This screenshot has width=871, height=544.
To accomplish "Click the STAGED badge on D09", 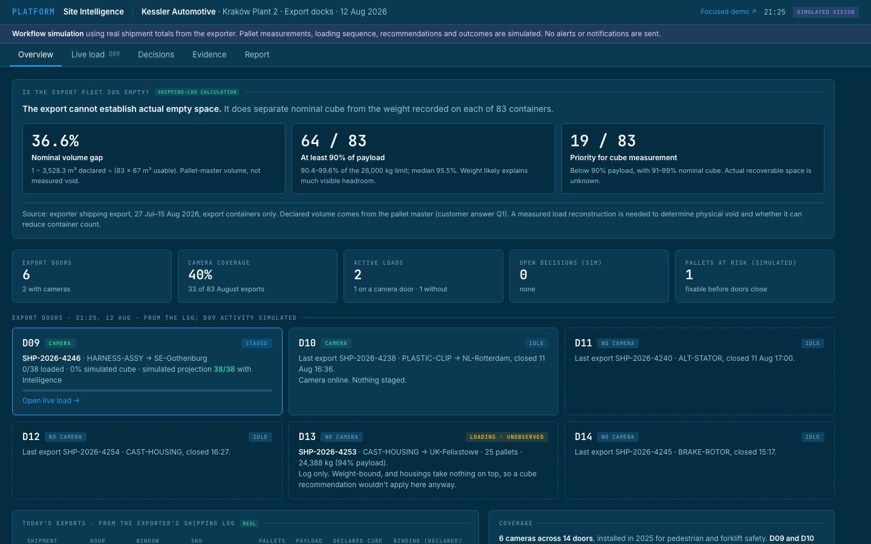I will point(256,343).
